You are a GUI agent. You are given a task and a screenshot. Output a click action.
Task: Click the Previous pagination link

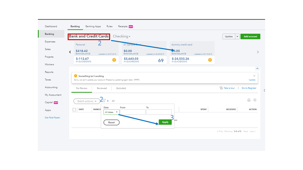228,132
